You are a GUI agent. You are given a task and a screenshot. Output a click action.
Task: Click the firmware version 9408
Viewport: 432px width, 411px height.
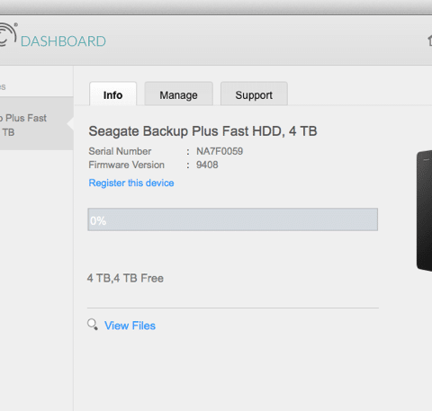pyautogui.click(x=207, y=165)
